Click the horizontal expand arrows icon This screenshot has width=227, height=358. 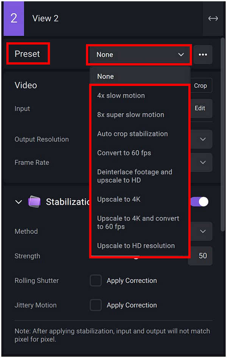(x=213, y=18)
